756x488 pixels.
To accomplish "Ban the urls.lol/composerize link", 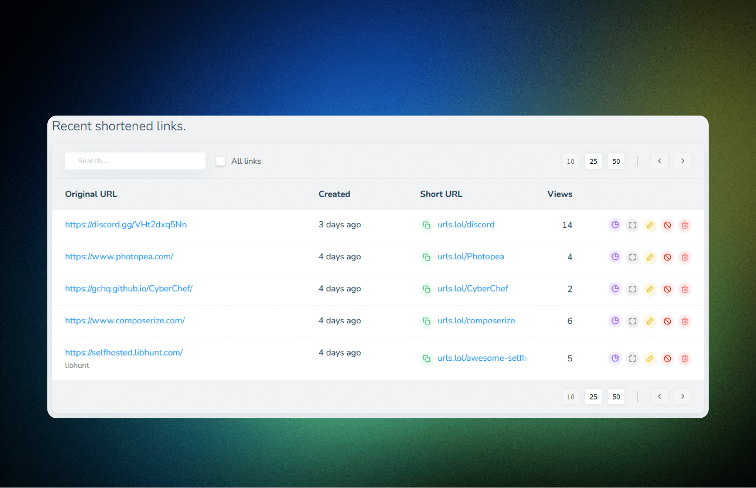I will tap(667, 321).
